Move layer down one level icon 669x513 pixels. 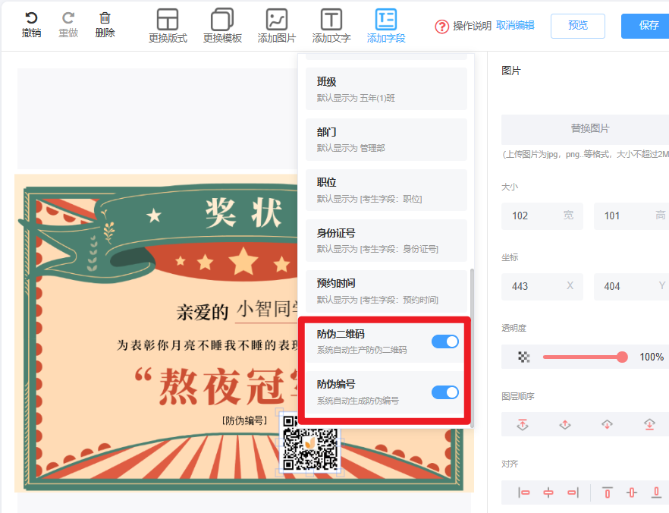tap(607, 425)
